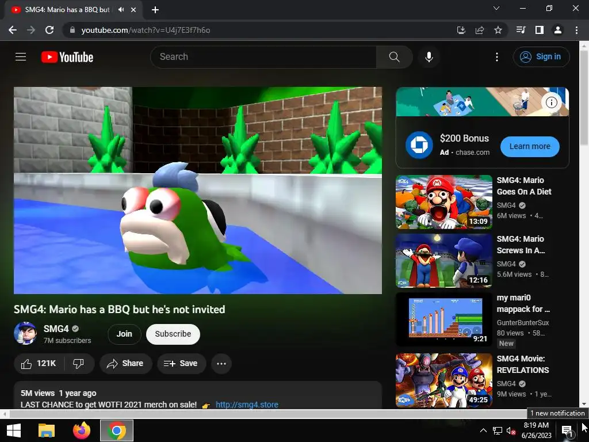Screen dimensions: 589x442
Task: Open SMG4 Movie: REVELATIONS thumbnail
Action: [x=443, y=380]
